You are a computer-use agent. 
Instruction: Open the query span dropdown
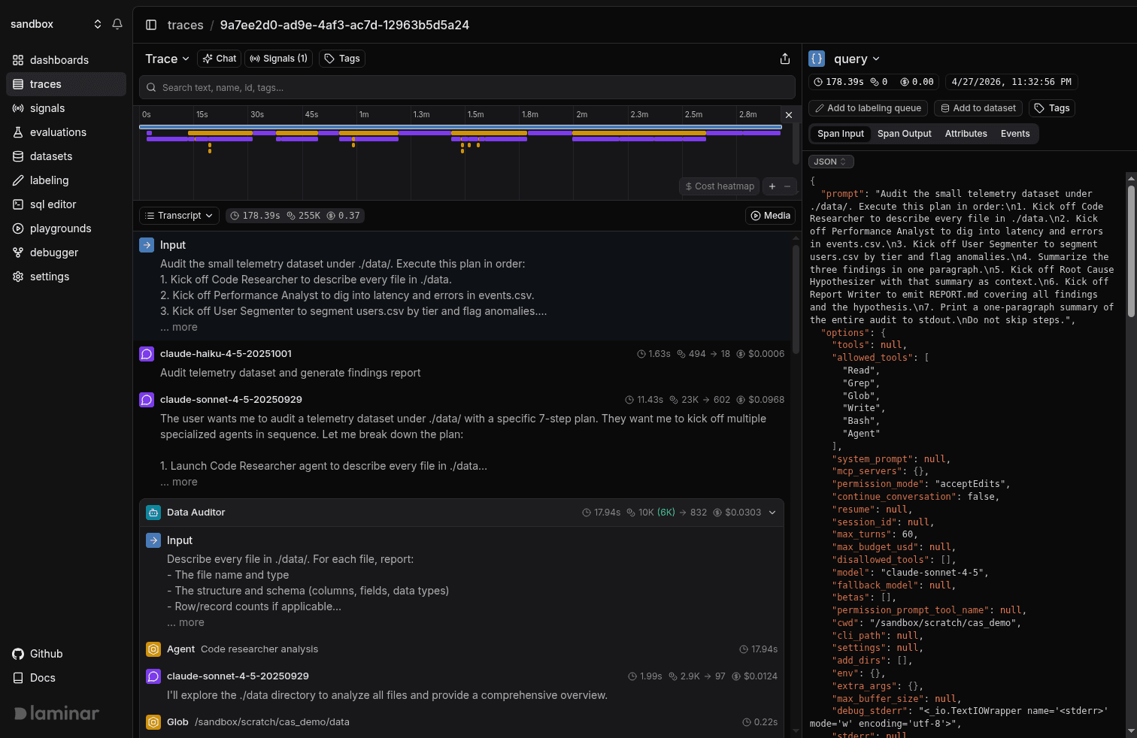[x=857, y=59]
